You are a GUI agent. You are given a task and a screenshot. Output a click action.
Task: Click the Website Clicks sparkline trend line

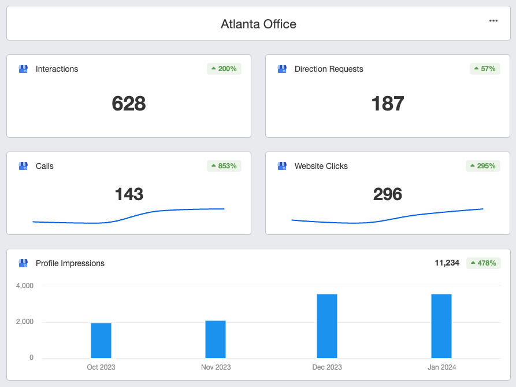387,216
